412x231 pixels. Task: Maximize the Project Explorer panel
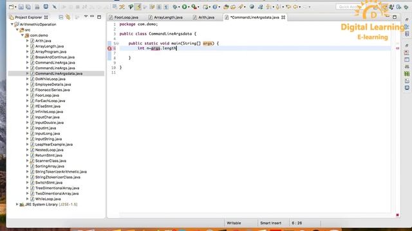[x=99, y=17]
